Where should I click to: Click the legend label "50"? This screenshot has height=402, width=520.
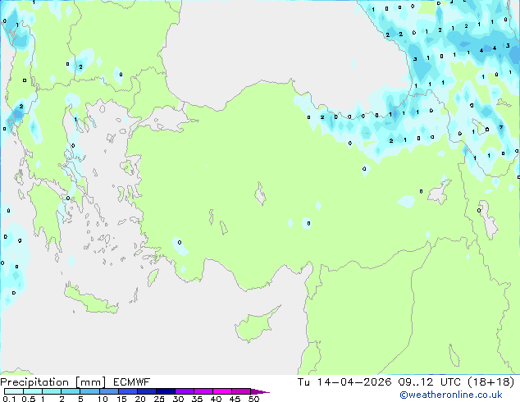point(253,399)
